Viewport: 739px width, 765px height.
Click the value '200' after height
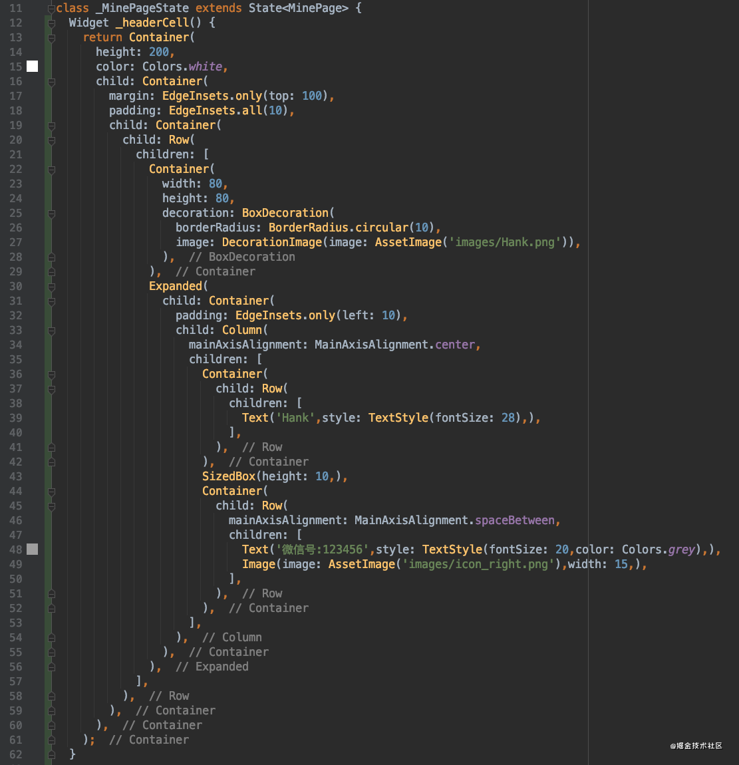[159, 52]
